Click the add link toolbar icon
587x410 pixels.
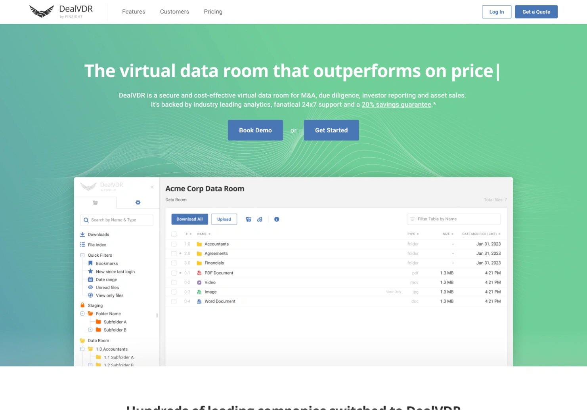(x=260, y=219)
